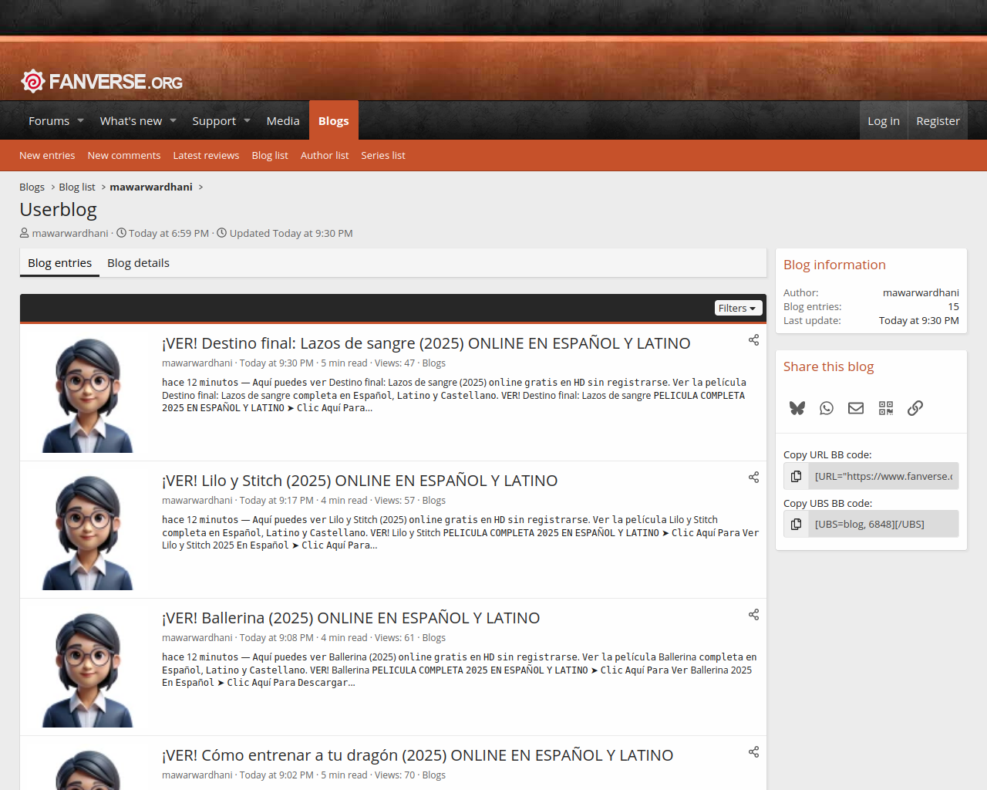Expand the Support menu arrow
The height and width of the screenshot is (790, 987).
pyautogui.click(x=248, y=121)
